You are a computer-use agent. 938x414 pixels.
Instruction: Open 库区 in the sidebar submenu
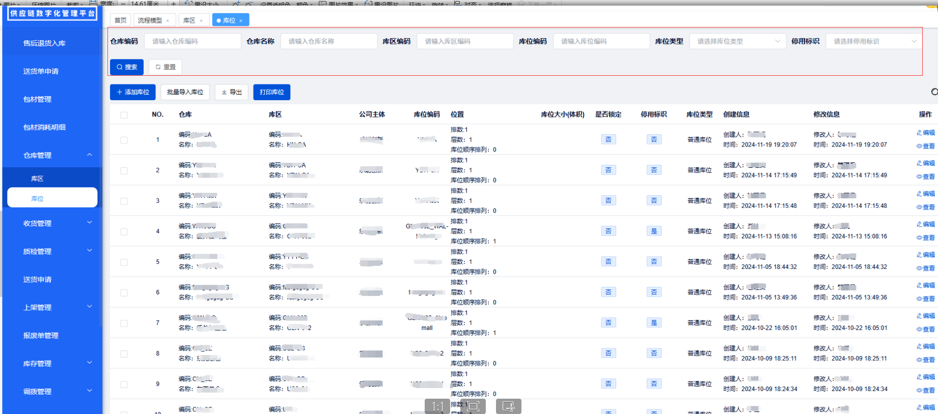(x=37, y=179)
